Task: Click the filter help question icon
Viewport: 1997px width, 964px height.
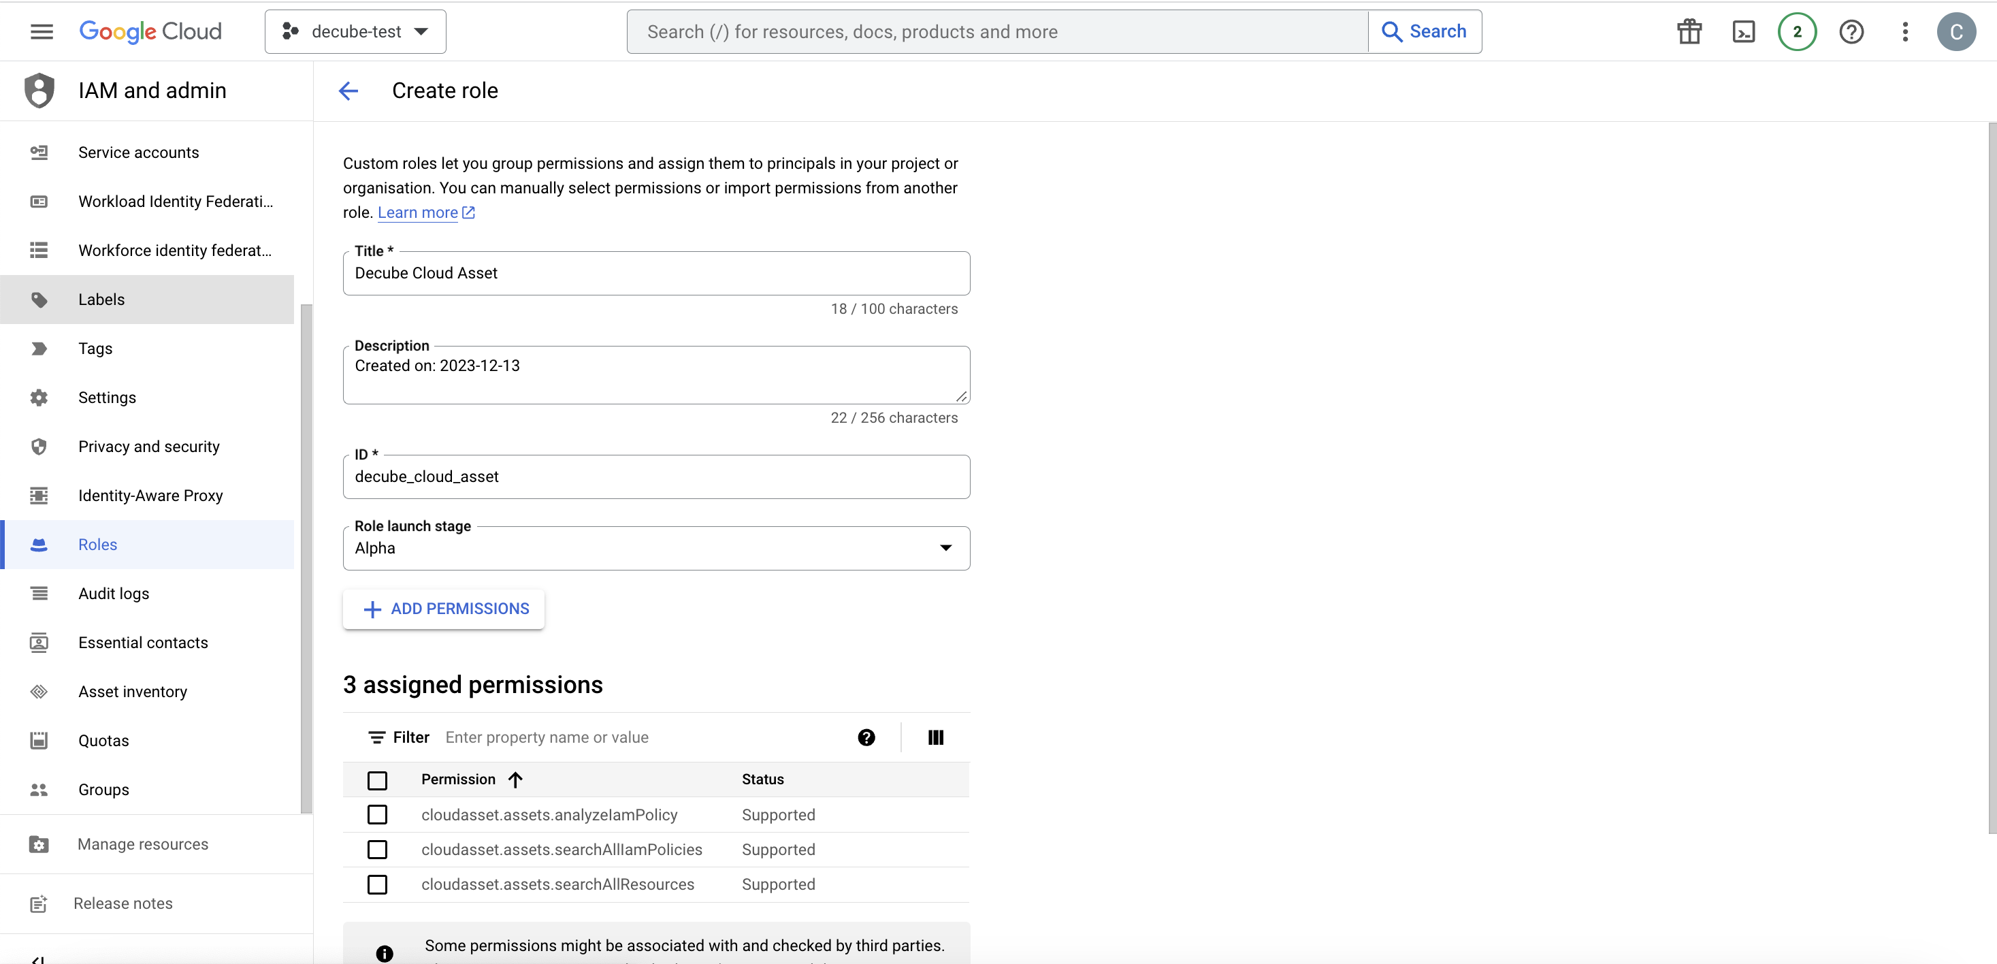Action: (866, 737)
